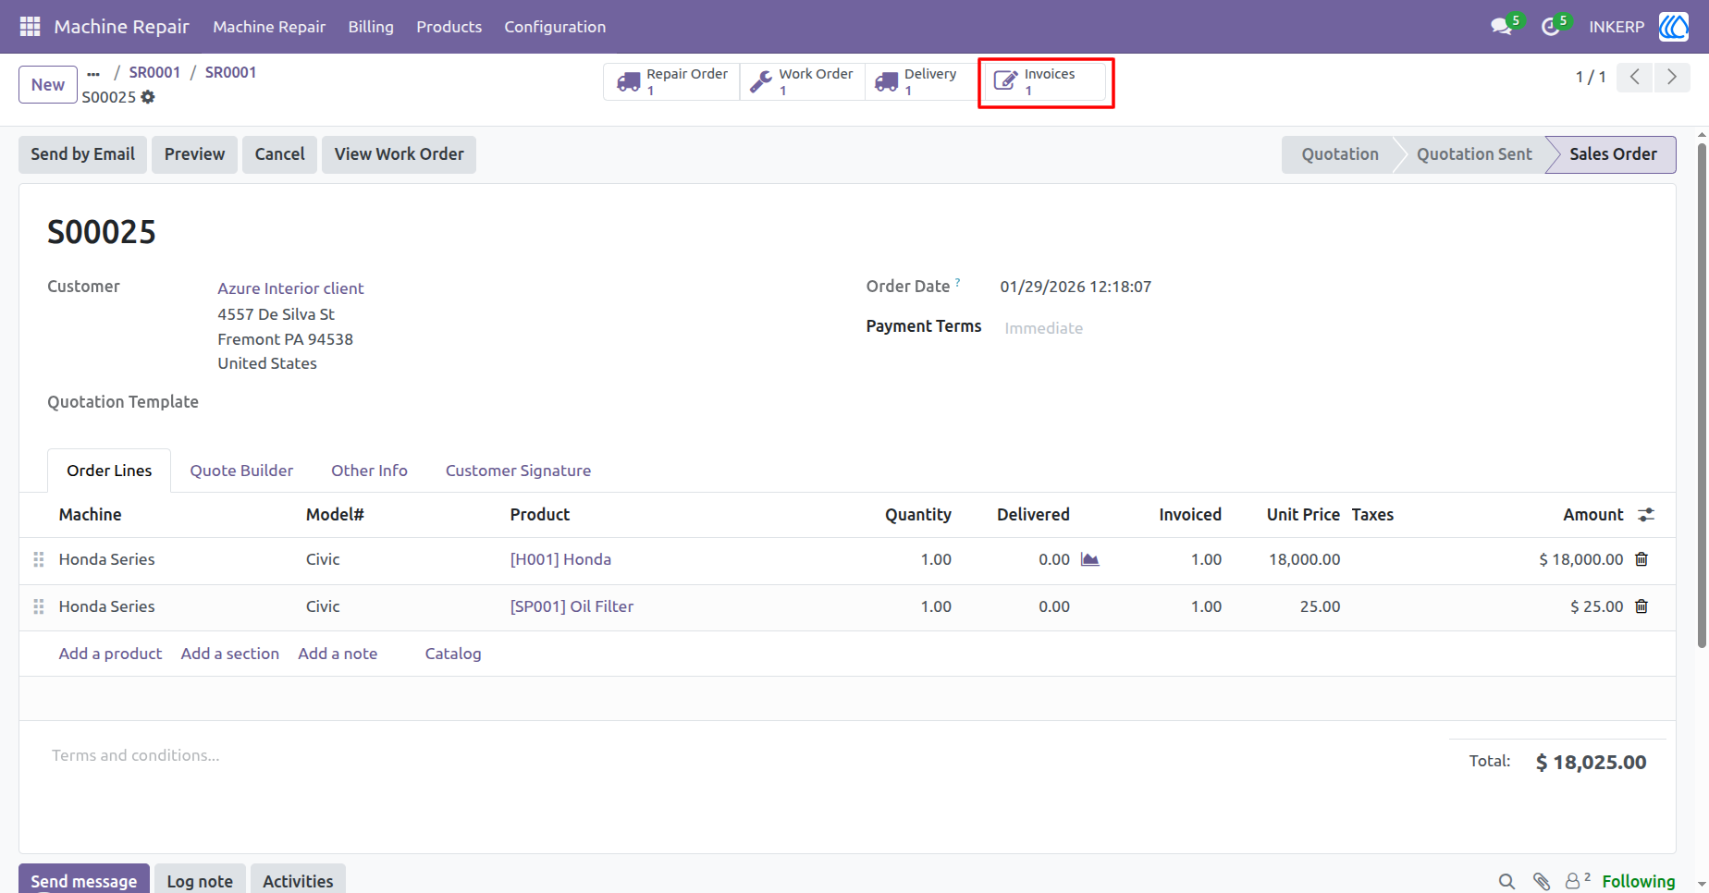1709x893 pixels.
Task: Go to the next record arrow
Action: tap(1672, 77)
